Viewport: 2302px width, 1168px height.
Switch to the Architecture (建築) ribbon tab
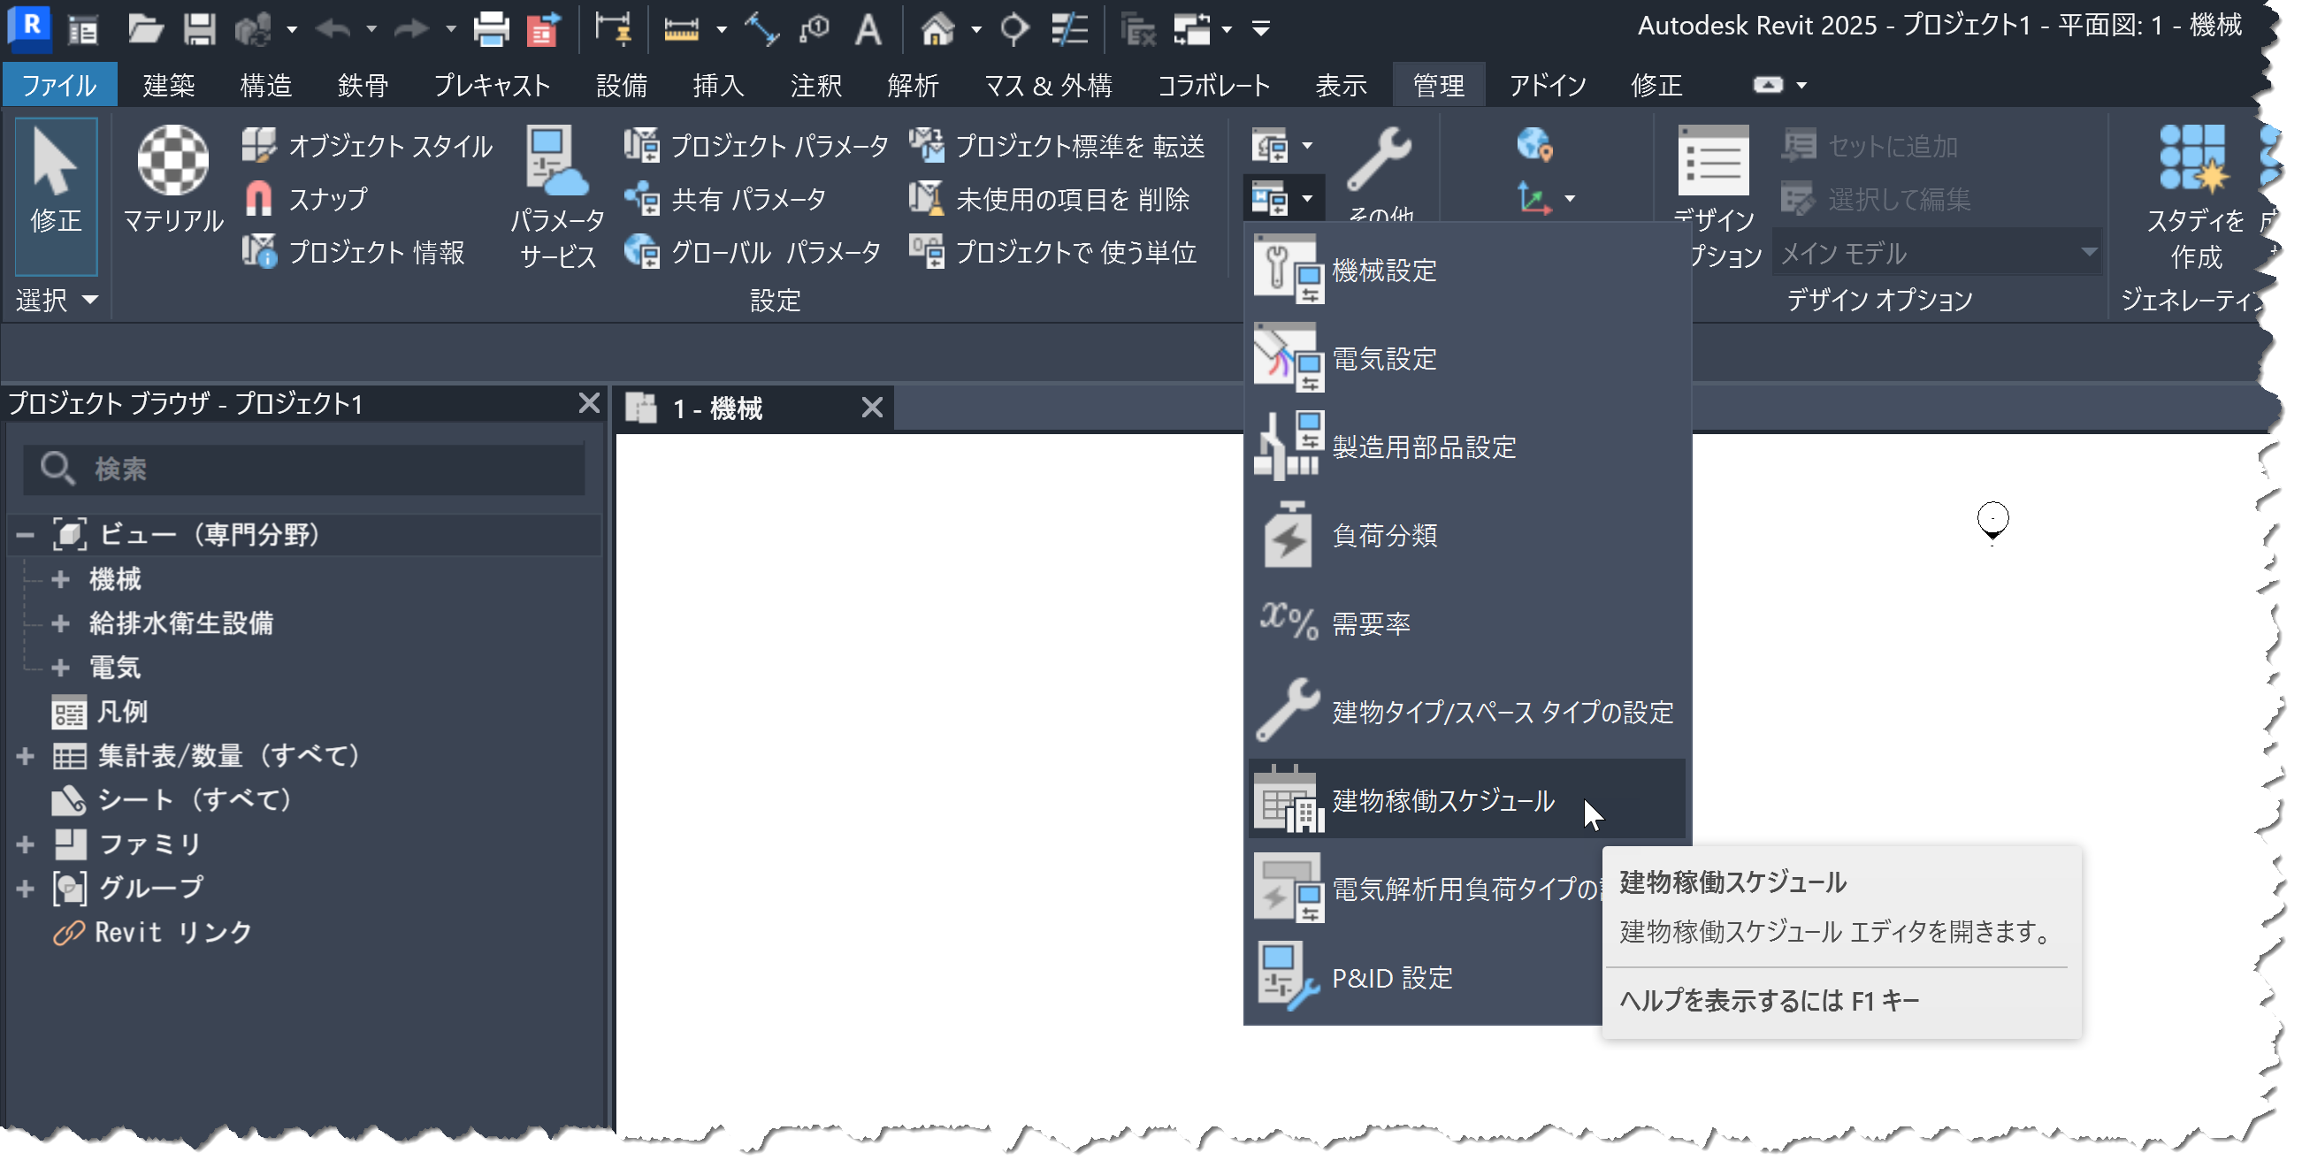tap(168, 85)
